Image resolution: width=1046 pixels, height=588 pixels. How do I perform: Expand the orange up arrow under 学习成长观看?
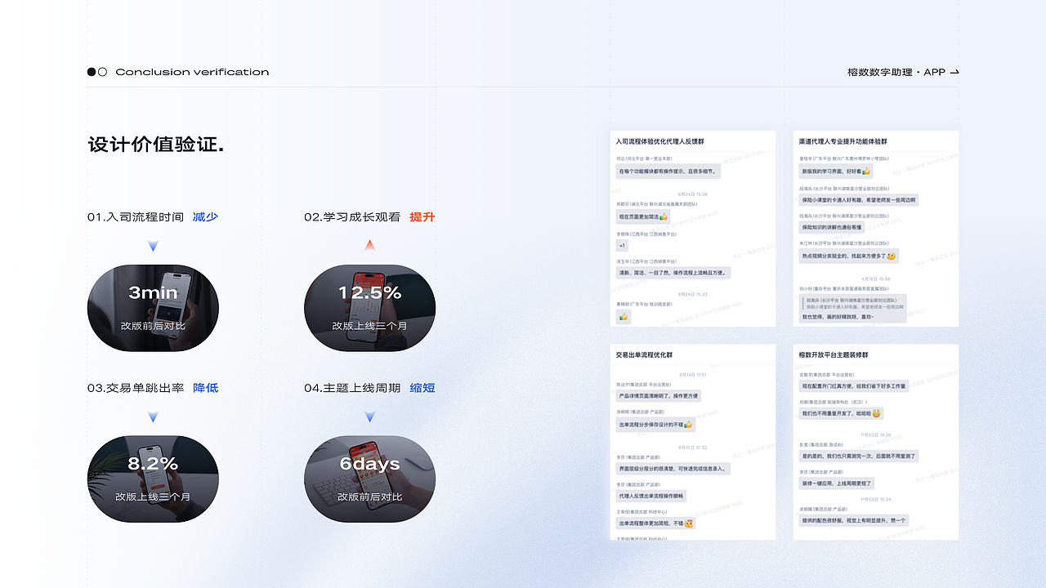coord(369,244)
